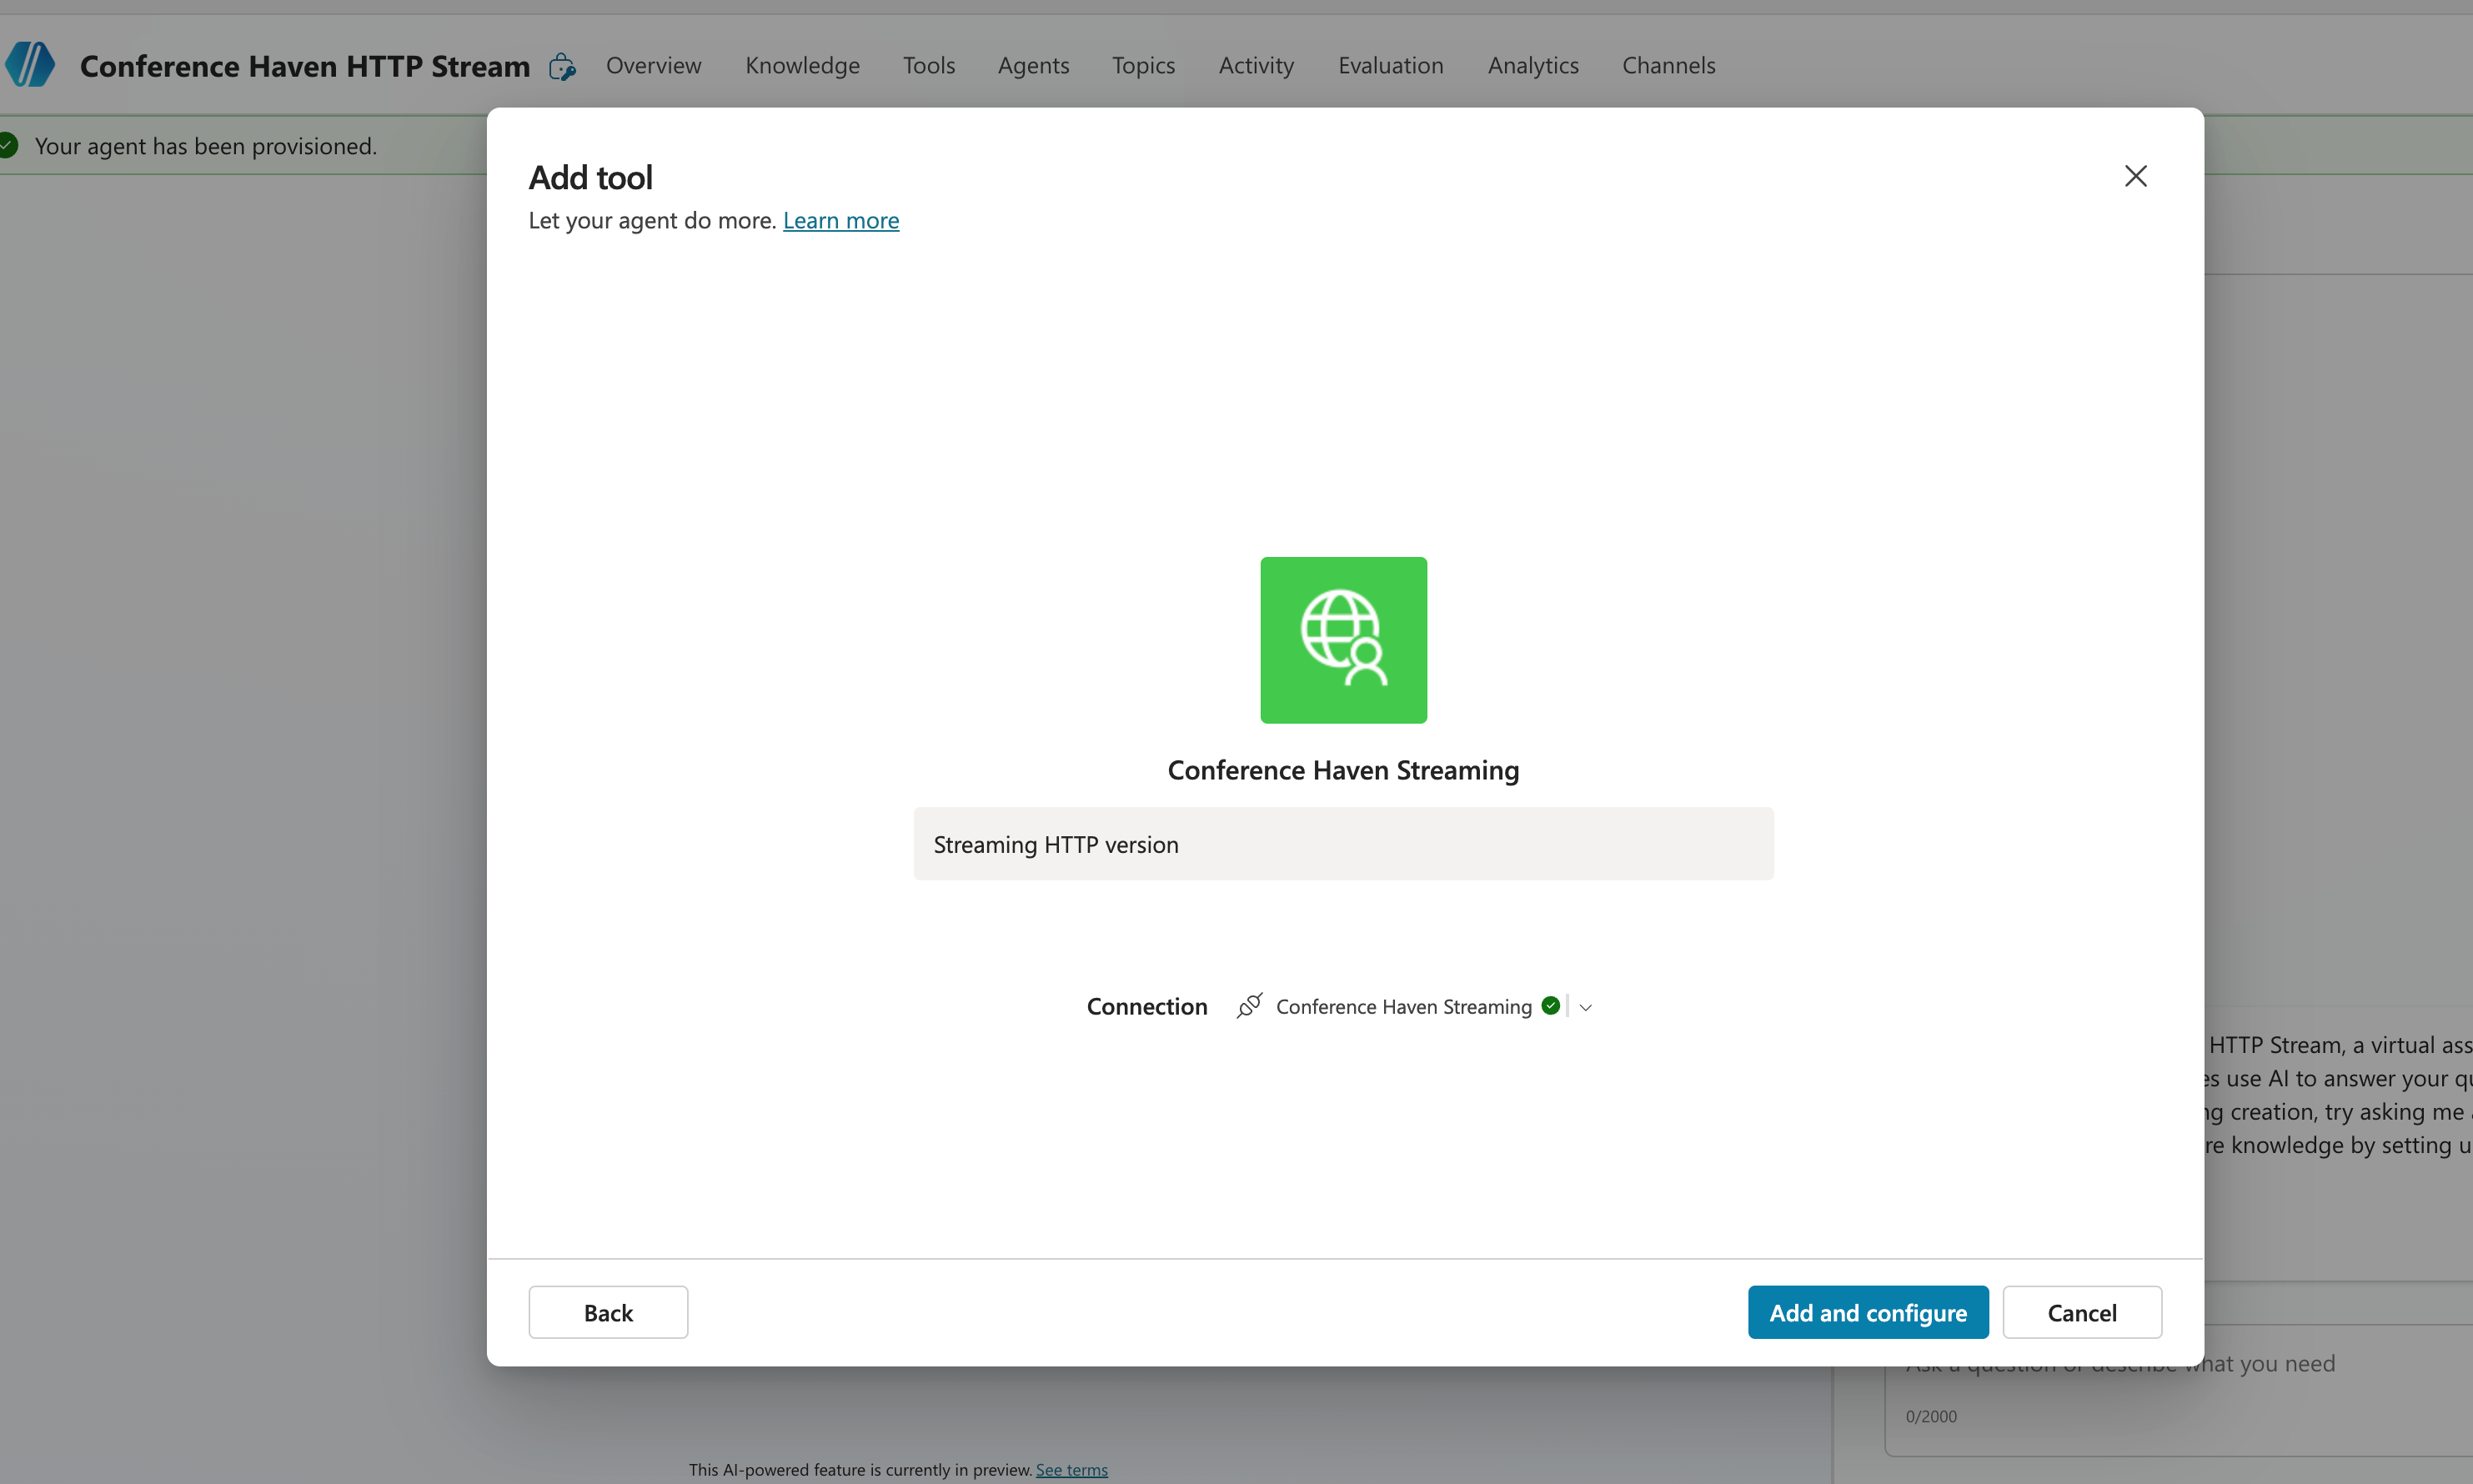Click the Add and configure button
The width and height of the screenshot is (2473, 1484).
(1867, 1311)
